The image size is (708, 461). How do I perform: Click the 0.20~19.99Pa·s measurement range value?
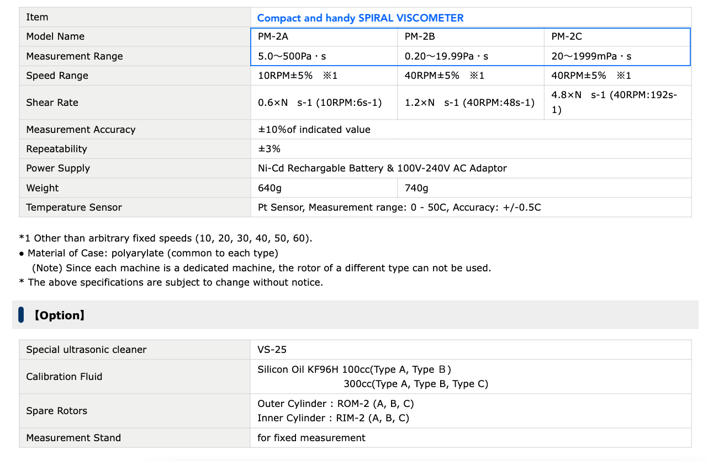coord(446,56)
